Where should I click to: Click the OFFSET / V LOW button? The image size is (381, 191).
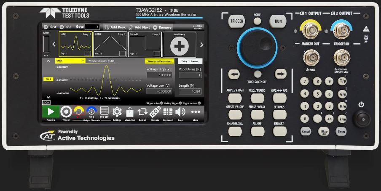click(x=235, y=114)
